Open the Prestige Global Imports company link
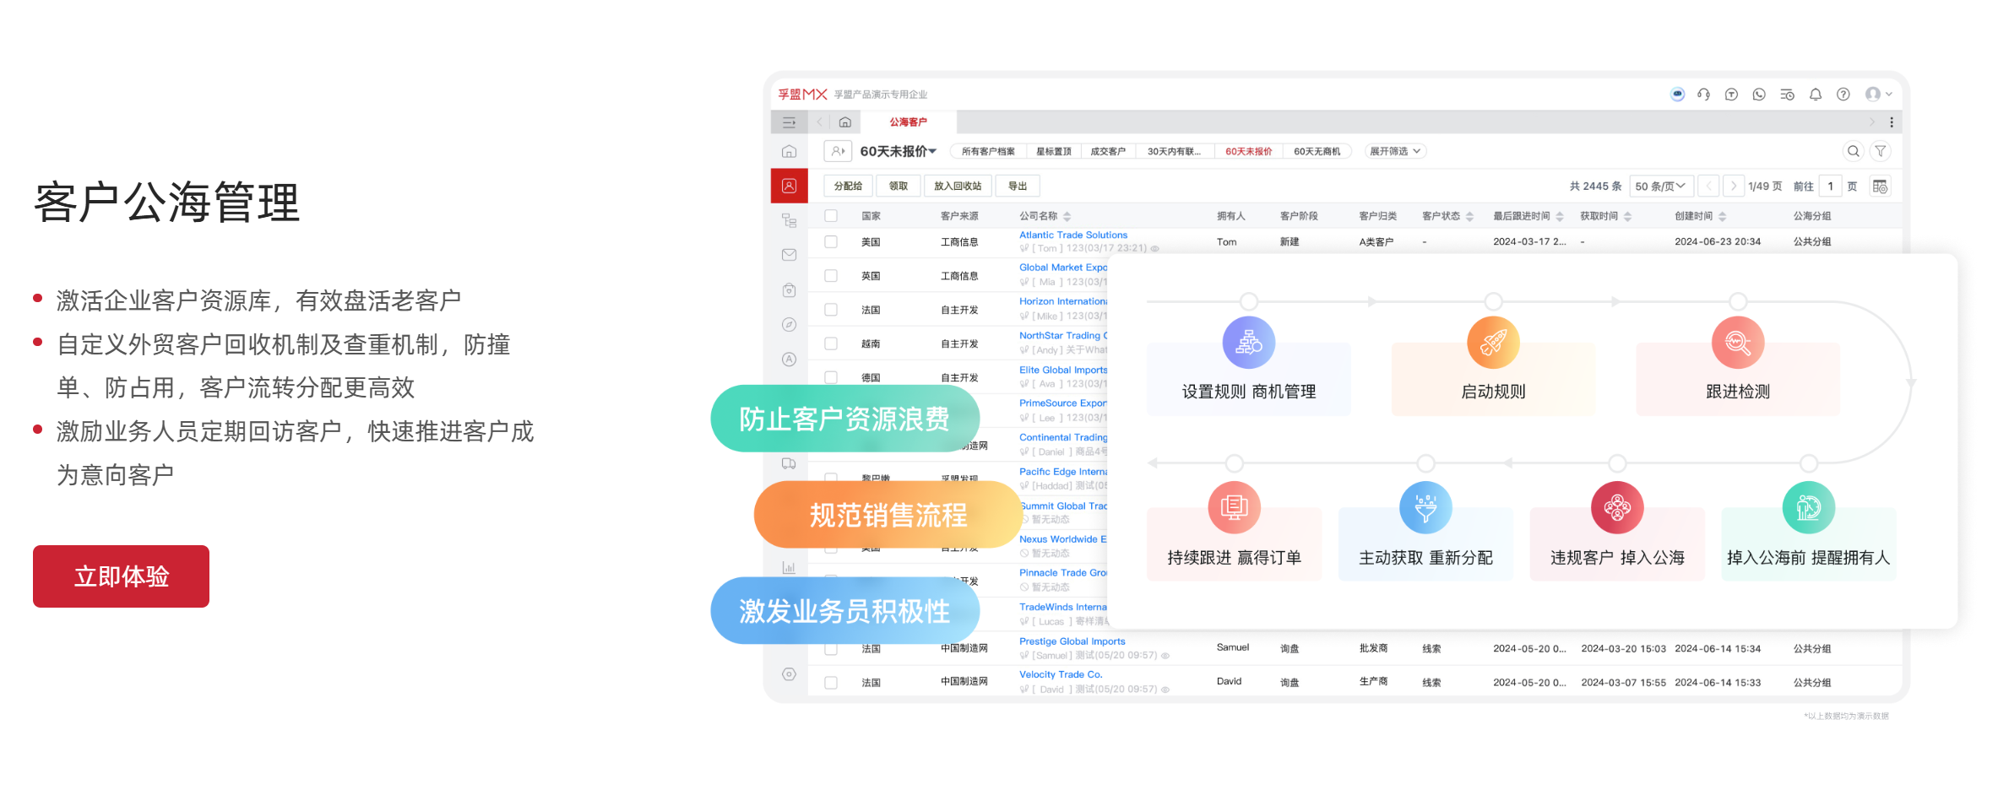 (x=1072, y=641)
